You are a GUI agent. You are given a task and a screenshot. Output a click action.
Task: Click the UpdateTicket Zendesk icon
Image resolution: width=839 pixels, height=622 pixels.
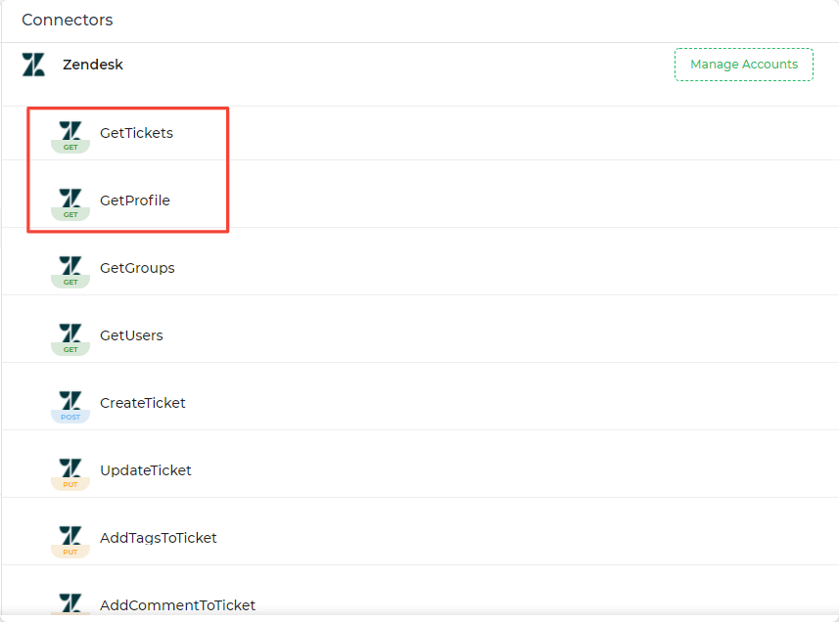click(70, 469)
